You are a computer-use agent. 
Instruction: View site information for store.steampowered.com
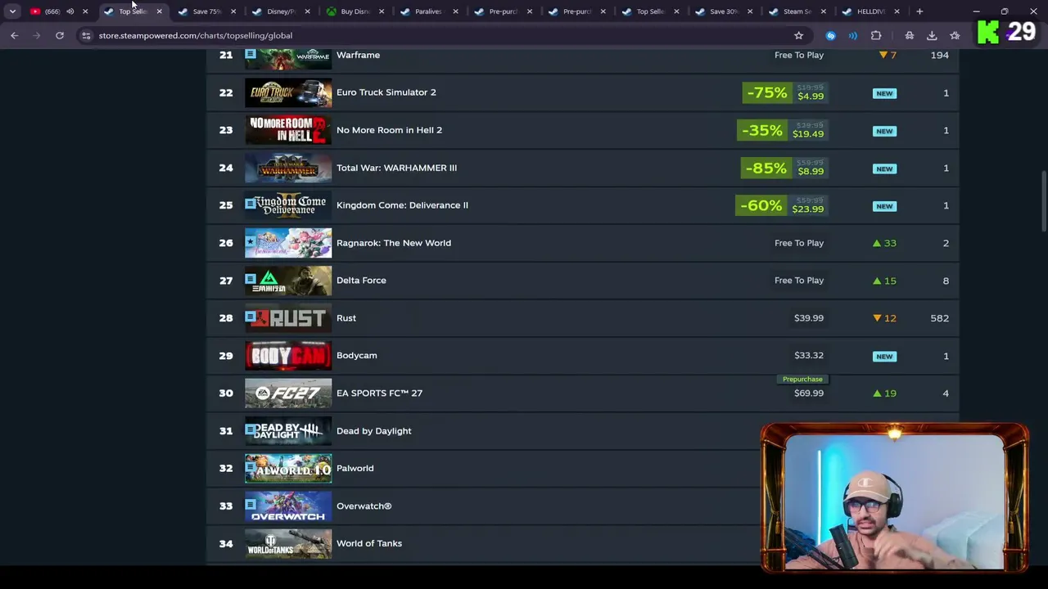point(86,35)
